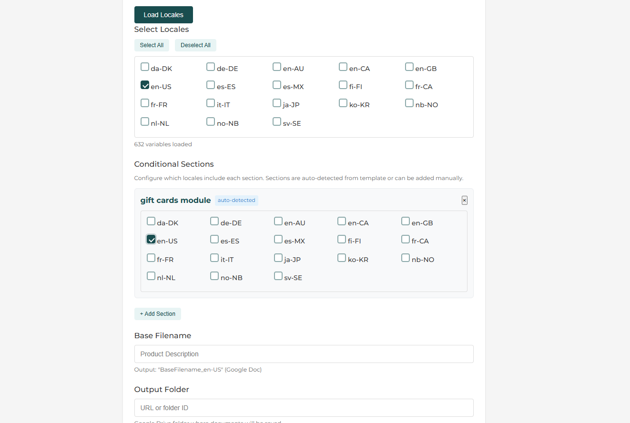Check fr-FR in Select Locales

point(145,103)
